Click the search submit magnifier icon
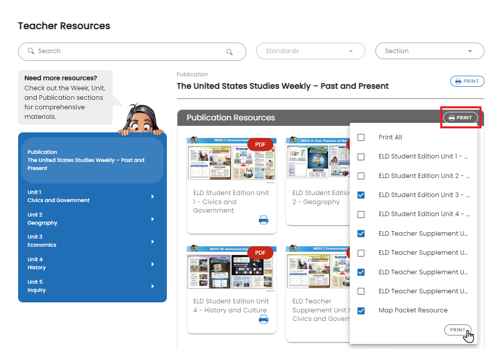Screen dimensions: 489x349 tap(229, 52)
